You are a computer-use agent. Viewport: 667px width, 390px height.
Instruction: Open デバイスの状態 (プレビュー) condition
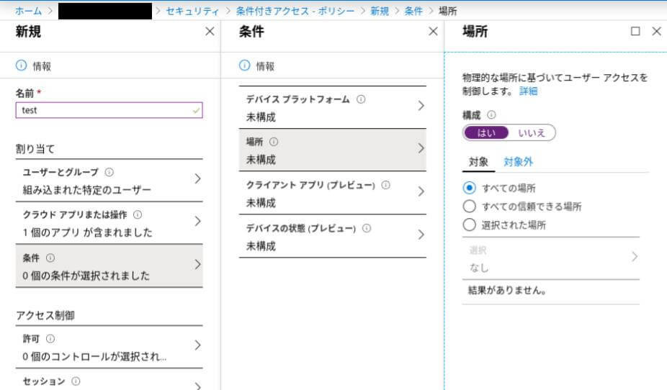click(333, 237)
